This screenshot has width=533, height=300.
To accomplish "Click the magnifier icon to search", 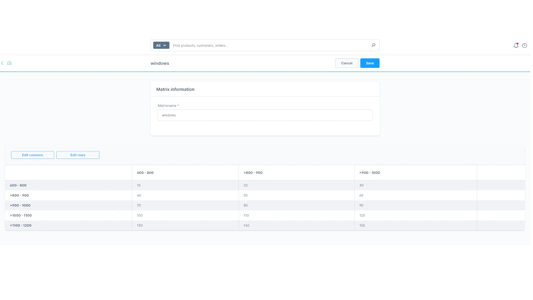I will 373,45.
